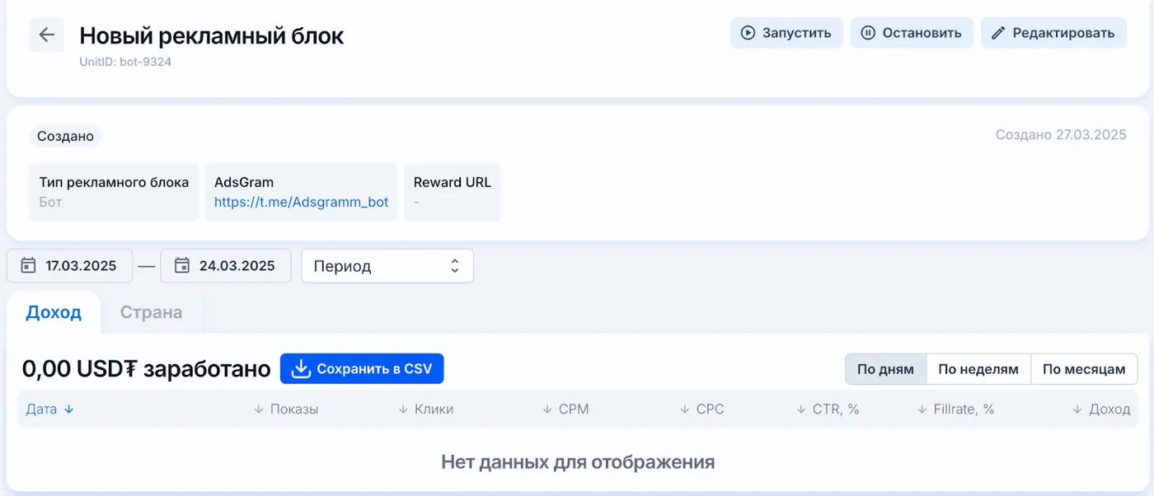Click the pause icon in Остановить
1154x496 pixels.
click(868, 33)
